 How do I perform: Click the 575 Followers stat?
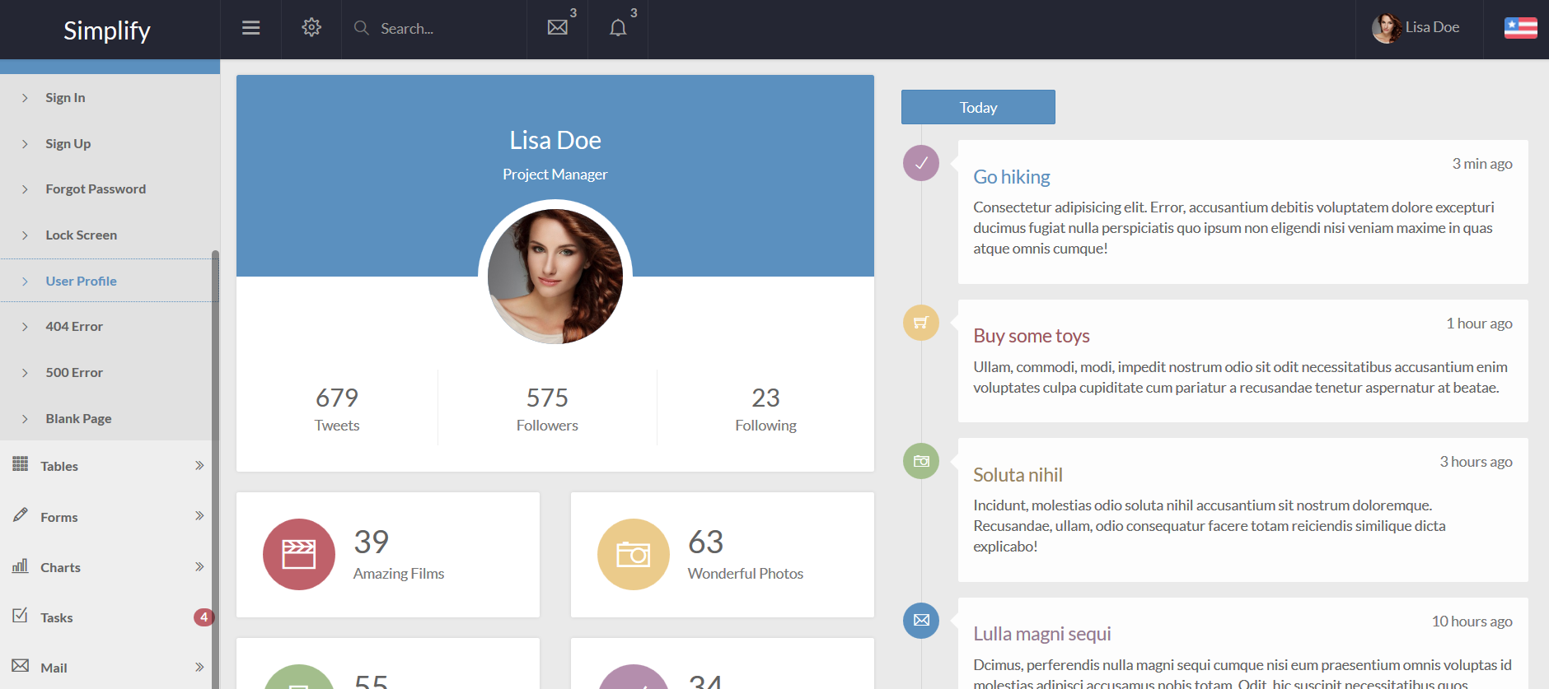point(547,408)
